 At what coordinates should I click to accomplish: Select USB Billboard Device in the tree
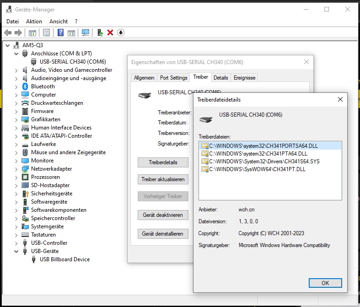coord(65,259)
